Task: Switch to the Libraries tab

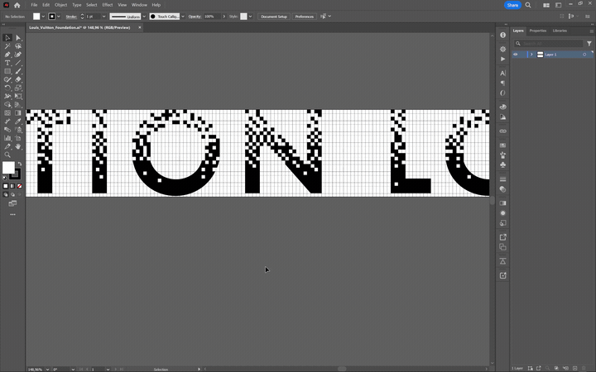Action: click(560, 31)
